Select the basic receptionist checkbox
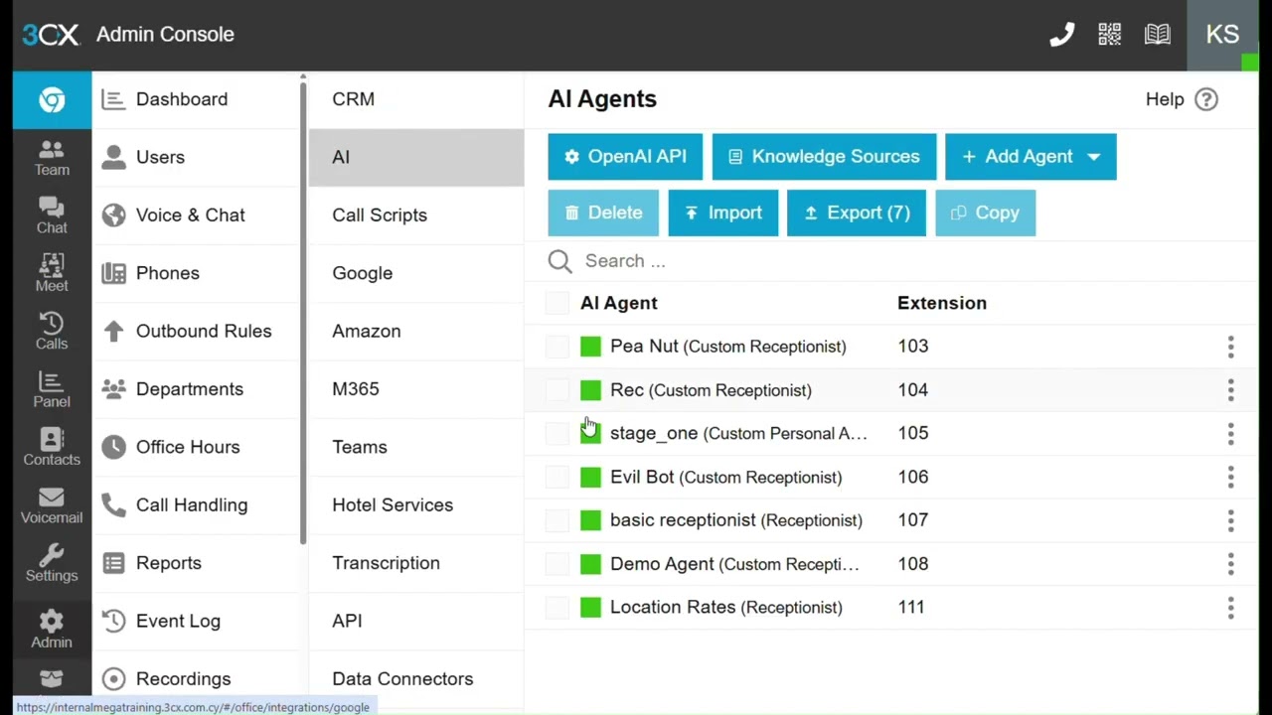 [557, 520]
